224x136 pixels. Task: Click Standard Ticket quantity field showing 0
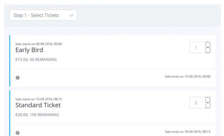tap(198, 103)
